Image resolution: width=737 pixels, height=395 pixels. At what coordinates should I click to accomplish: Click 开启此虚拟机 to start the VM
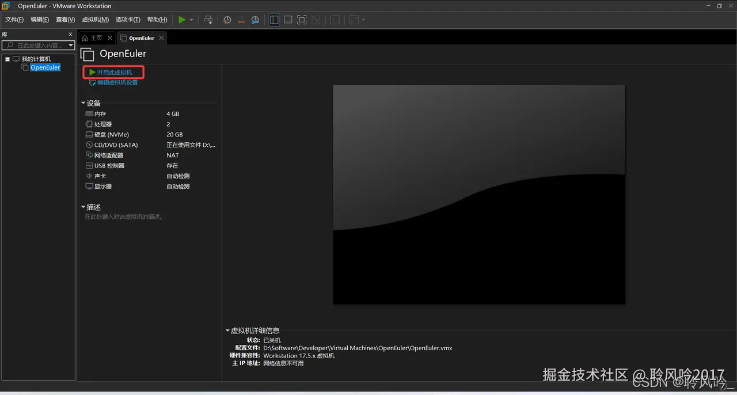113,72
